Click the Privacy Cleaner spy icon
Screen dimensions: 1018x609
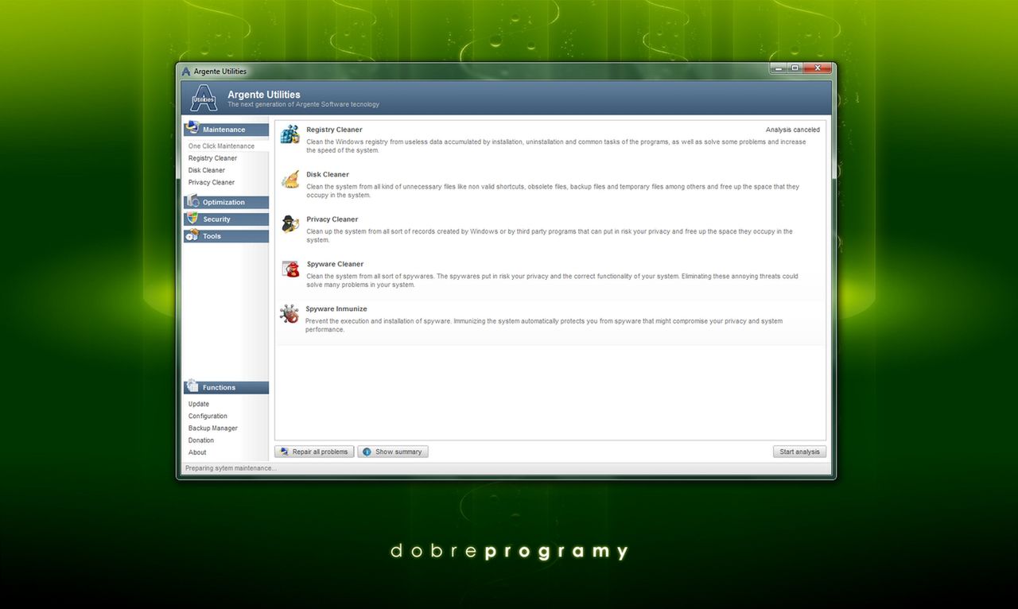(x=290, y=224)
